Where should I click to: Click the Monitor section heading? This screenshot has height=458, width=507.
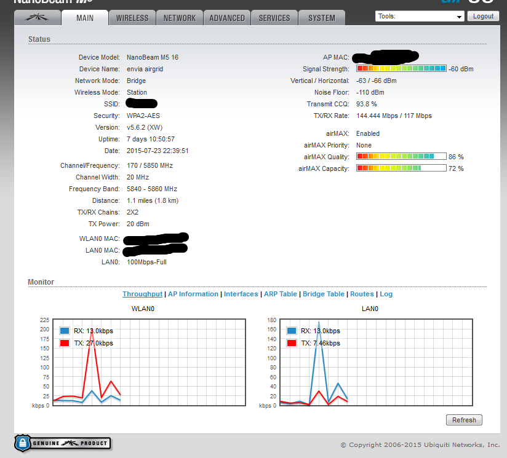(x=41, y=282)
